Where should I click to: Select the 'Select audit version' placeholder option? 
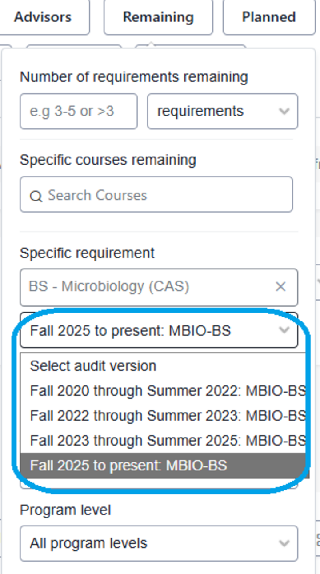(x=93, y=365)
